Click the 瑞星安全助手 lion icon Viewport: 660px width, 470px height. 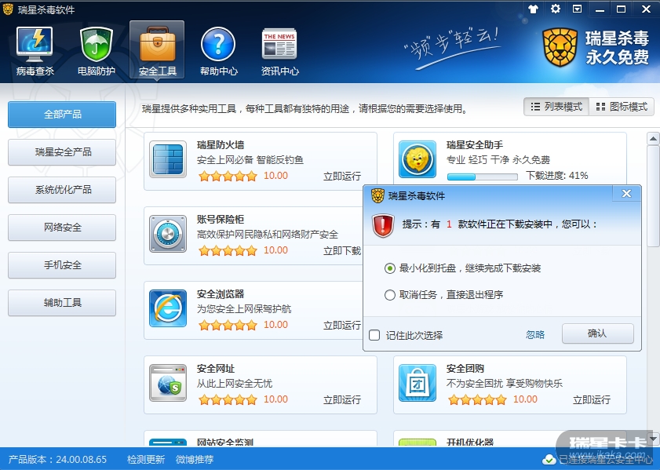point(418,159)
